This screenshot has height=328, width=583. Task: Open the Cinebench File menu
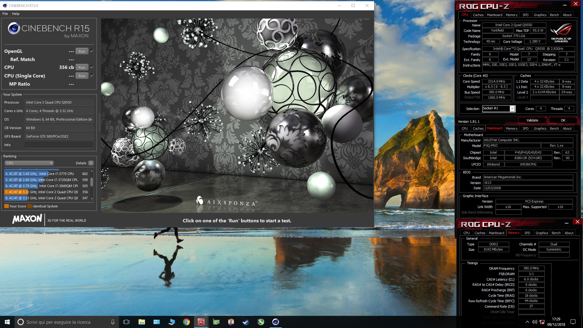click(5, 14)
